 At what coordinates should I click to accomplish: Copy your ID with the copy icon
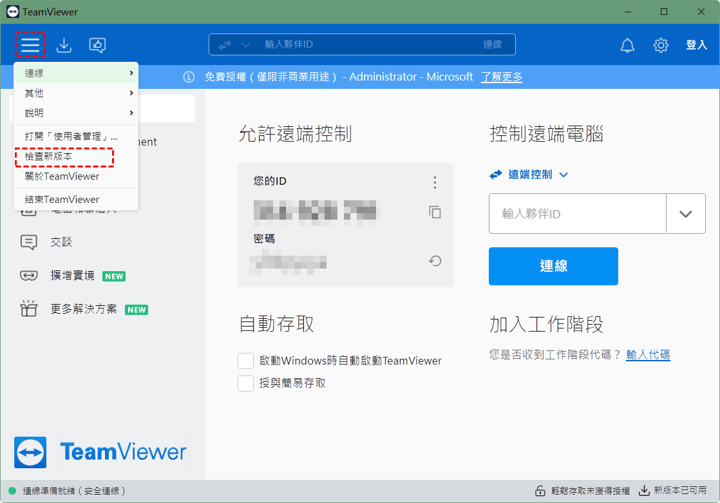(435, 212)
